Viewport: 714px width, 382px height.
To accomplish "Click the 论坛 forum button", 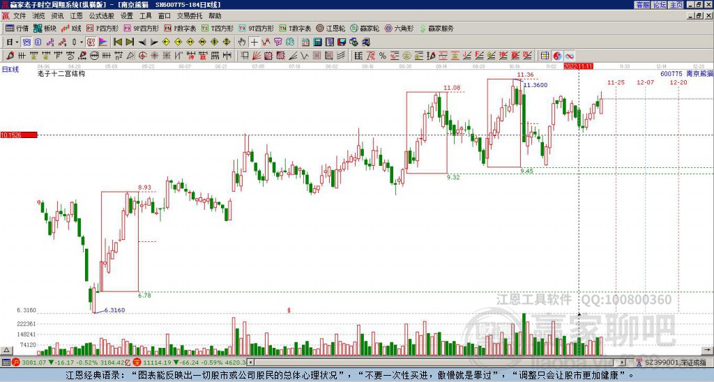I will pyautogui.click(x=660, y=5).
